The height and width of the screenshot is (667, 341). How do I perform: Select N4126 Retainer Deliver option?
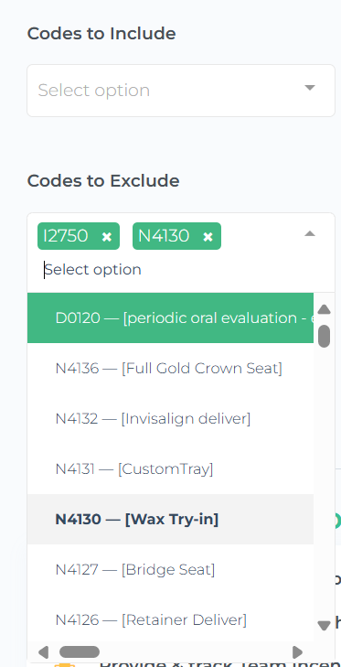(x=170, y=619)
